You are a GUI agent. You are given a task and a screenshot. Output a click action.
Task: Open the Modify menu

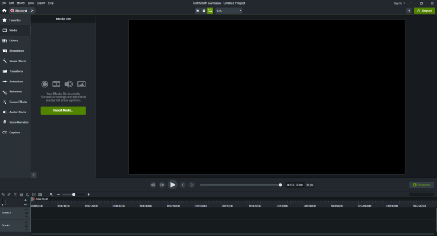click(21, 3)
